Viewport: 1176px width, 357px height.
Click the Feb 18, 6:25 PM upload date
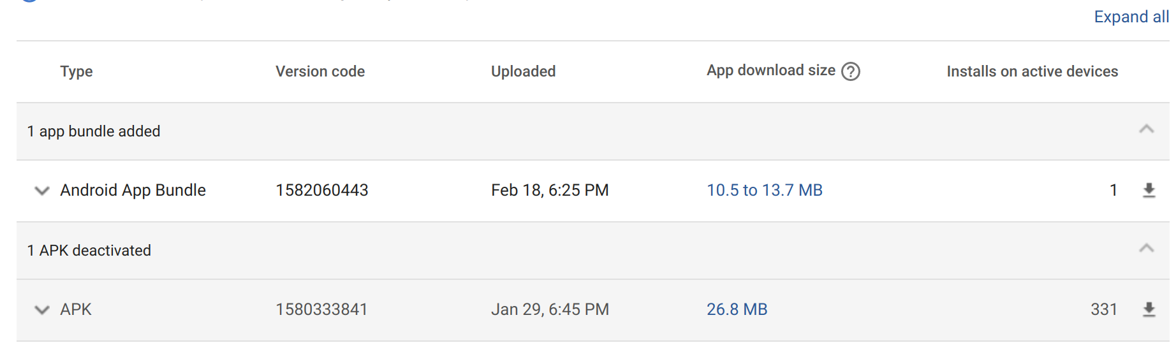[550, 190]
